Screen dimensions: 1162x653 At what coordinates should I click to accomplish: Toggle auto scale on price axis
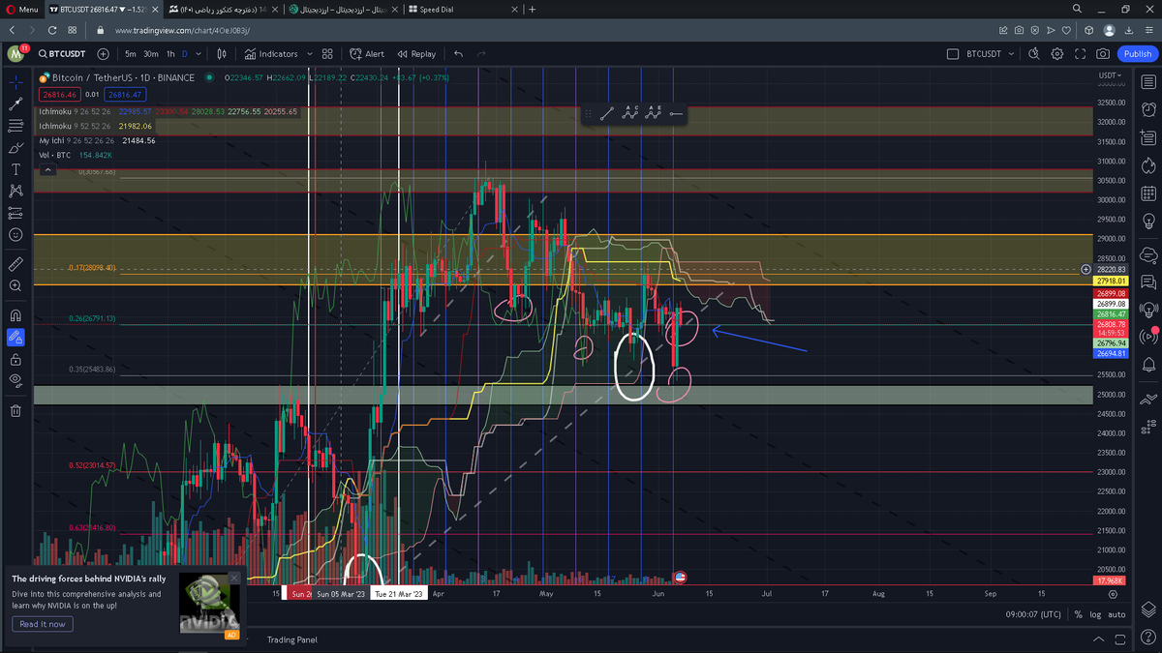[1116, 614]
